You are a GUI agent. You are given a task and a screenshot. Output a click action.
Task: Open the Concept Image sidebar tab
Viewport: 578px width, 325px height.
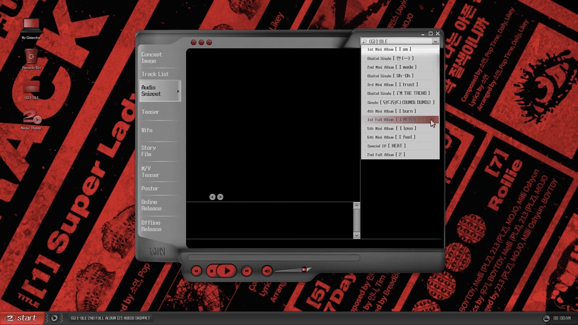[160, 57]
